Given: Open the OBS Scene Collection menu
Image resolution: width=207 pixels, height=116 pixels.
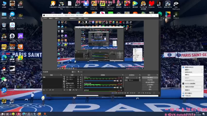Looking at the screenshot, I should click(73, 18).
